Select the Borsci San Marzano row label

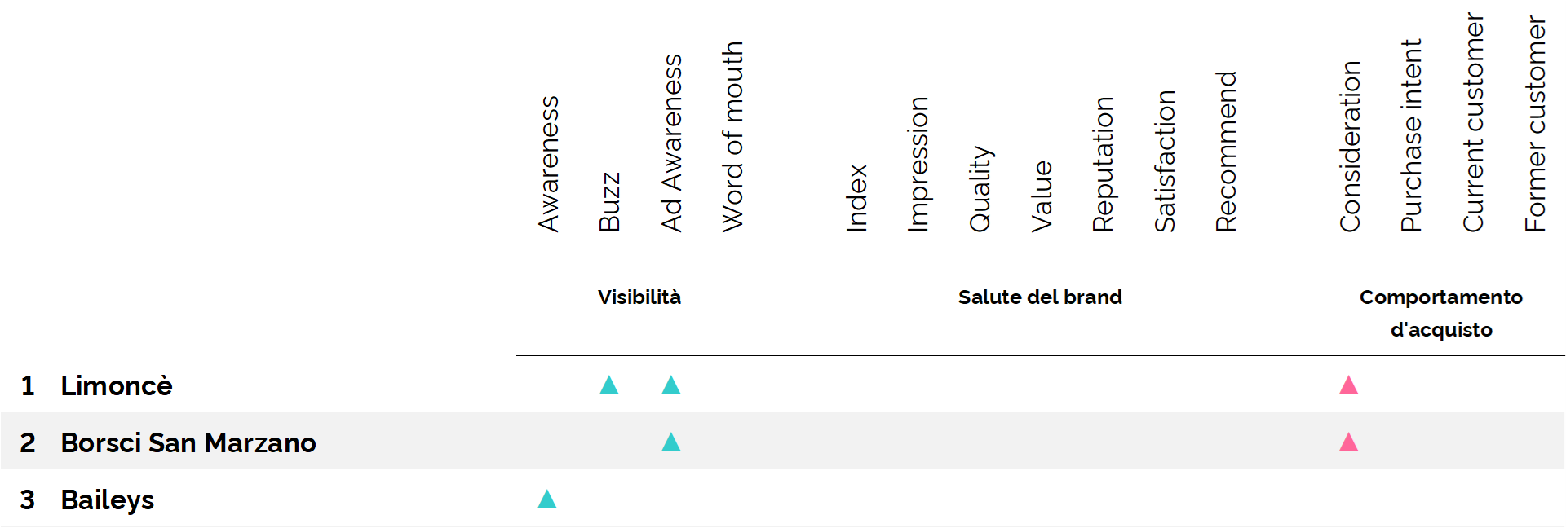tap(188, 442)
